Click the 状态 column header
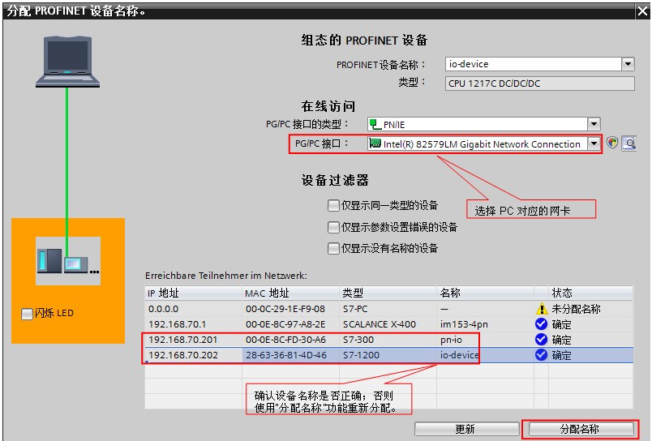This screenshot has height=441, width=652. (x=591, y=293)
